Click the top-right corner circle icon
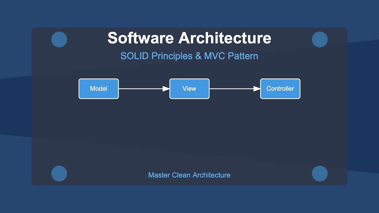Screen dimensions: 379x213 point(320,39)
